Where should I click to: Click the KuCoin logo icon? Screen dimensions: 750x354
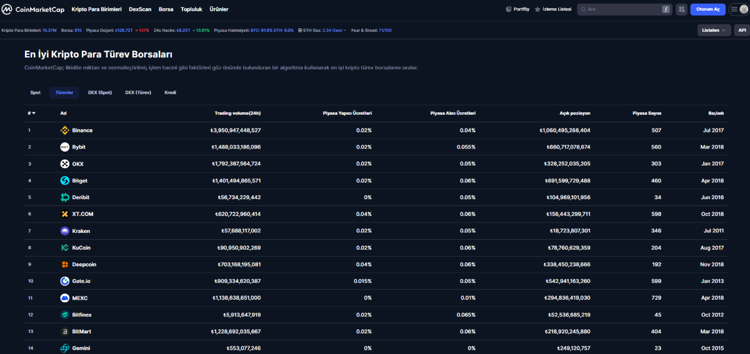(x=64, y=248)
